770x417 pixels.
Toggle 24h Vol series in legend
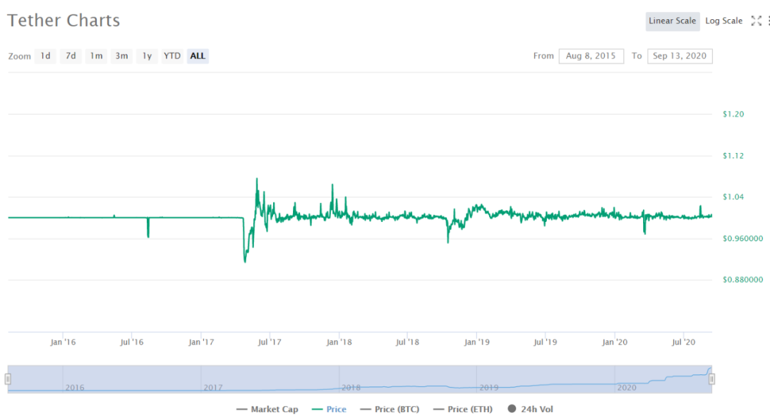click(530, 409)
